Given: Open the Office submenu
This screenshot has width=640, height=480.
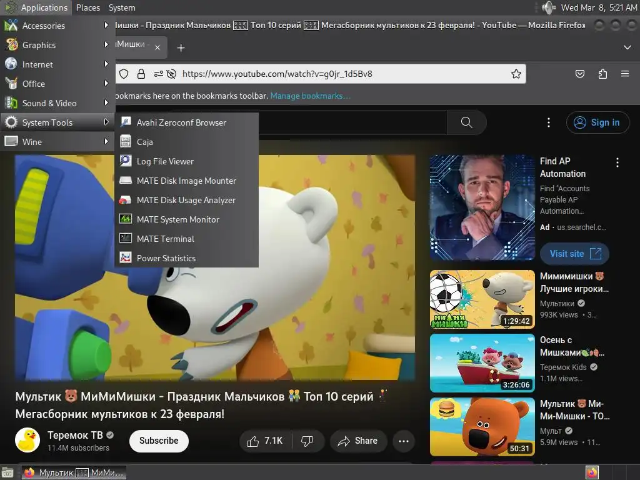Looking at the screenshot, I should (x=57, y=84).
